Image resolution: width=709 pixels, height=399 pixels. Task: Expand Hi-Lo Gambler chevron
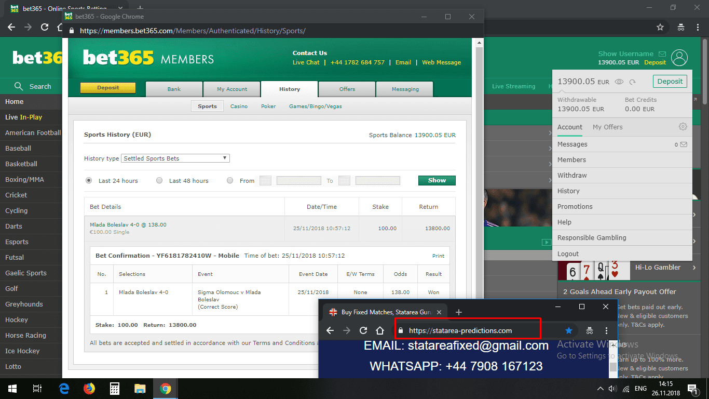click(x=694, y=268)
